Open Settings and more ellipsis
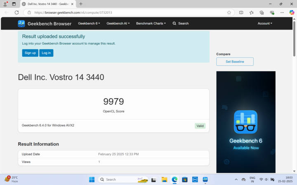Screen dimensions: 297x185 [282, 12]
